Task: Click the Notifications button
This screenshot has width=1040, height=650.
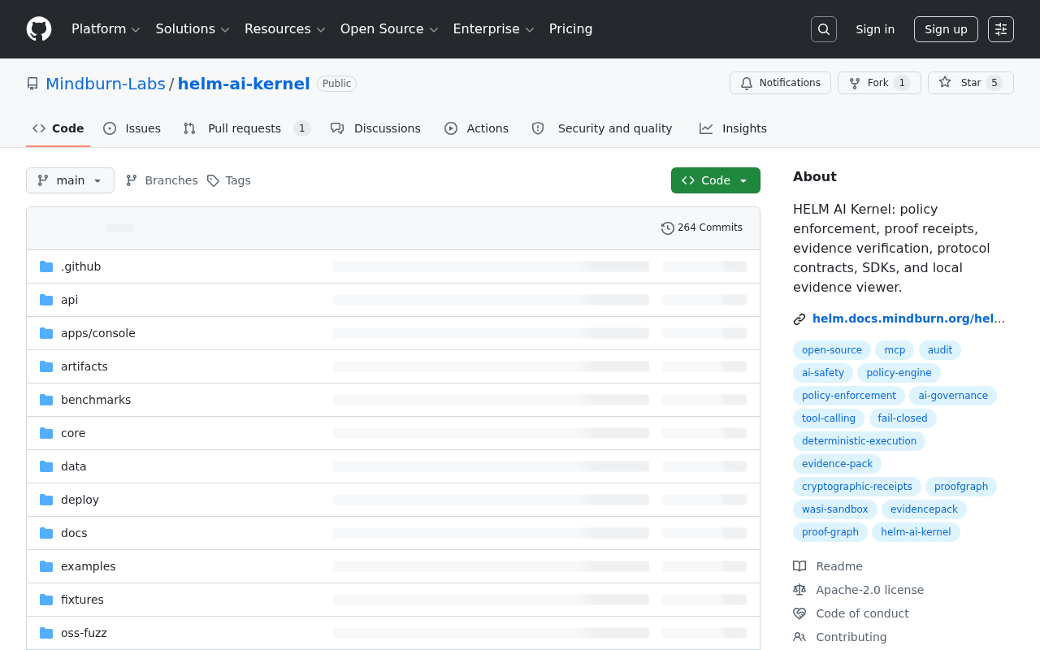Action: pos(780,83)
